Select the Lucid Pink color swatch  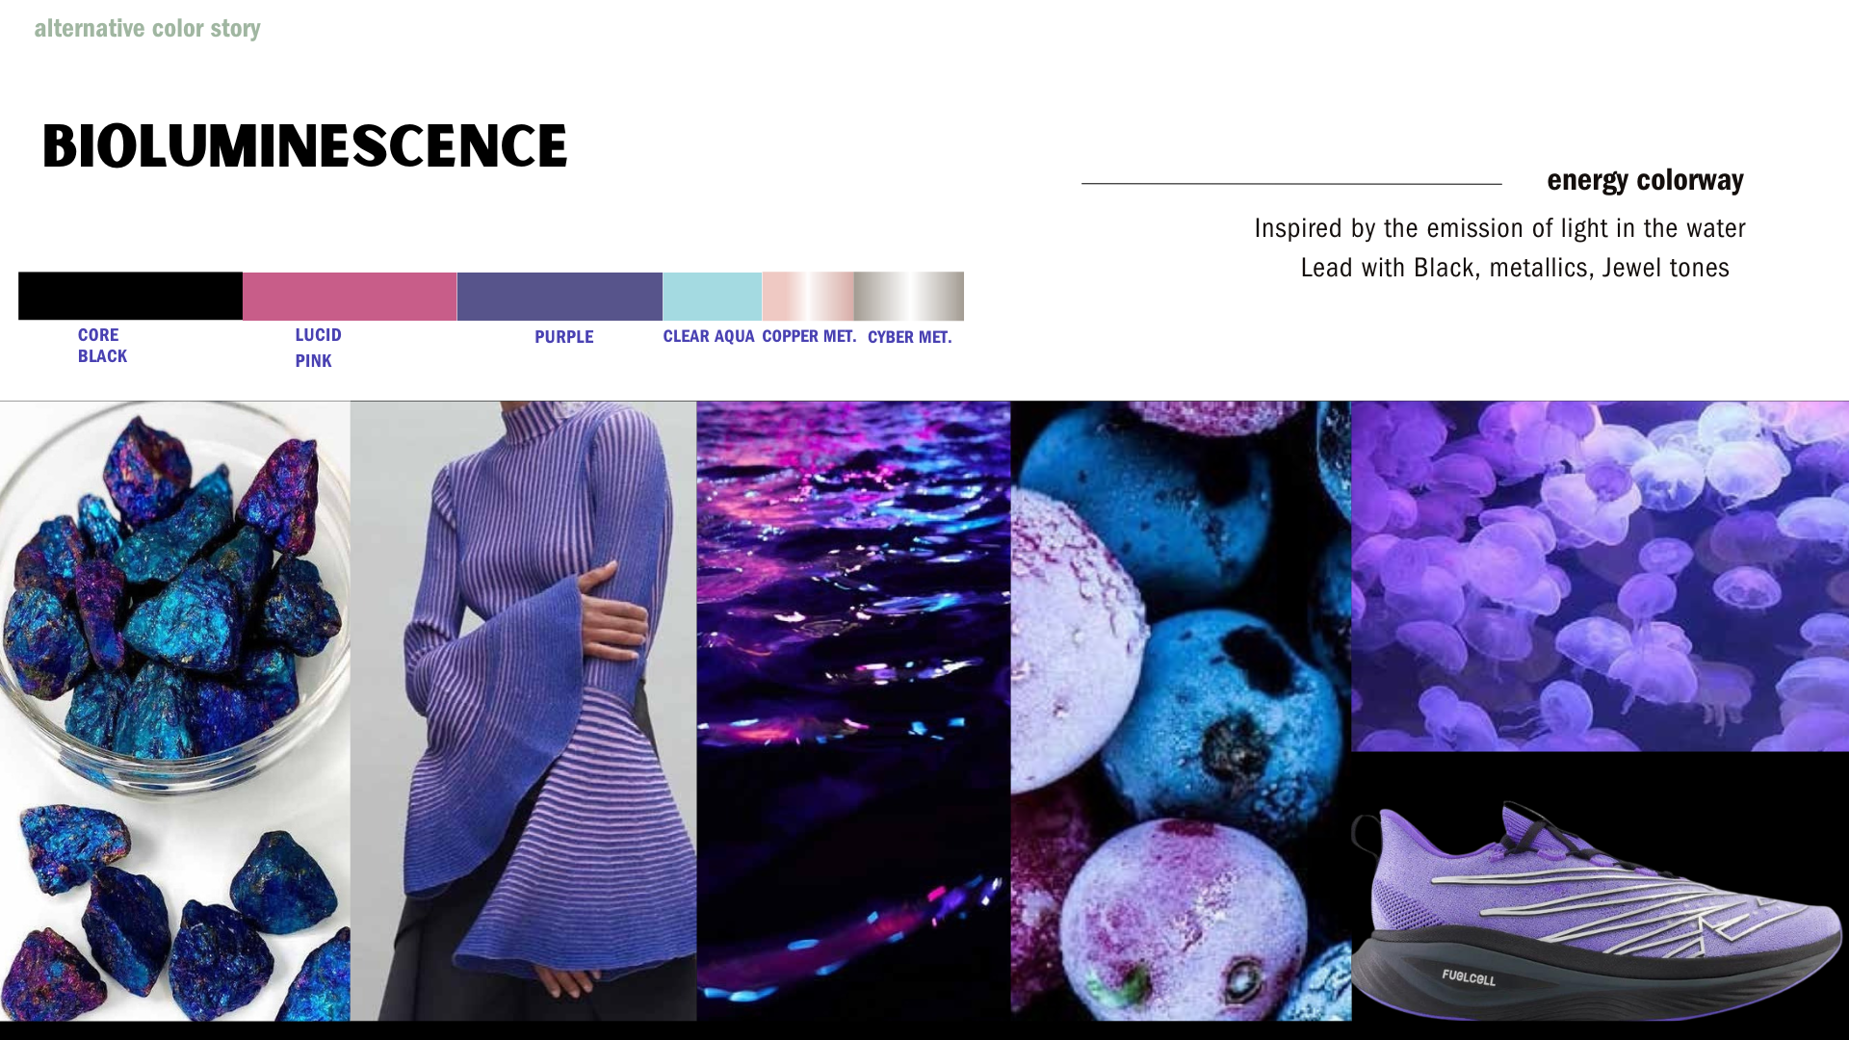pyautogui.click(x=350, y=296)
